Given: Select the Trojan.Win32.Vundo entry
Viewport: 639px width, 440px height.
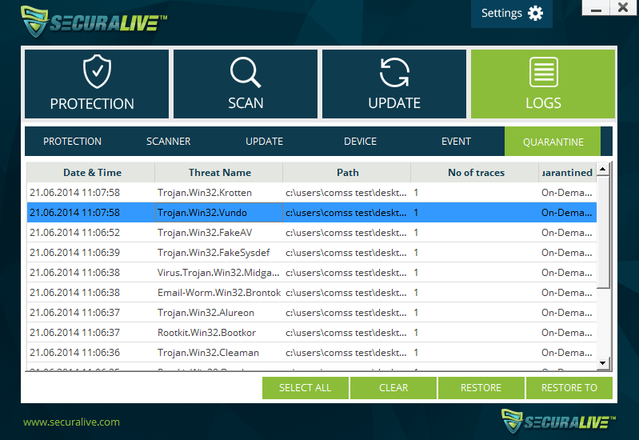Looking at the screenshot, I should click(312, 213).
